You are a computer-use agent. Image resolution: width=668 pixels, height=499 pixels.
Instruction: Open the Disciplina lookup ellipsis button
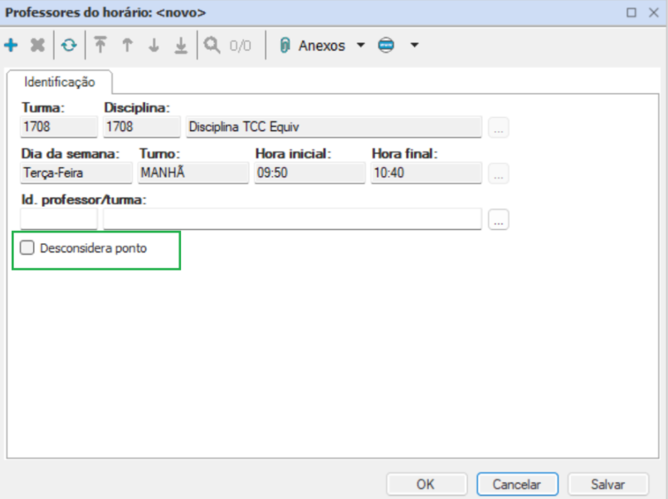coord(499,127)
